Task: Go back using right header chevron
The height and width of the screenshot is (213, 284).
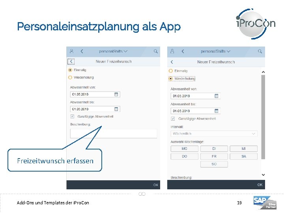Action: pyautogui.click(x=183, y=51)
